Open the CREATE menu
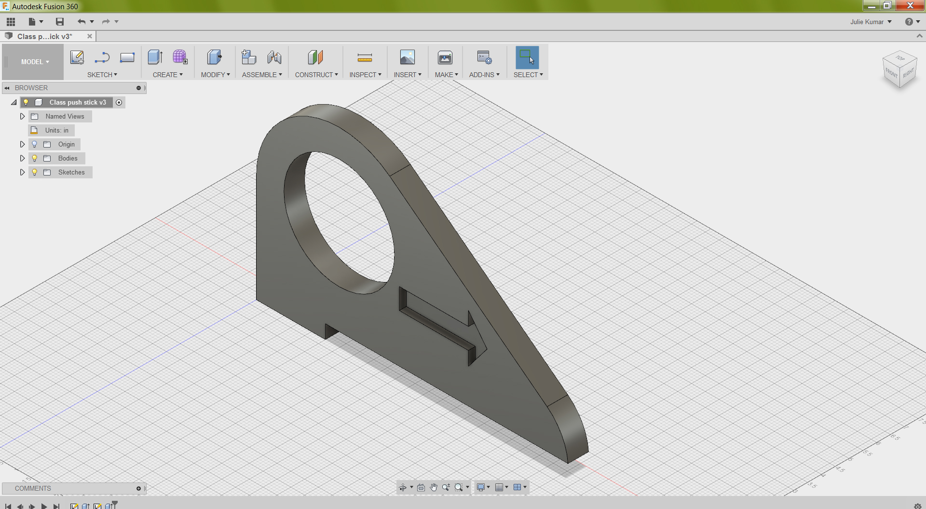 pyautogui.click(x=168, y=75)
